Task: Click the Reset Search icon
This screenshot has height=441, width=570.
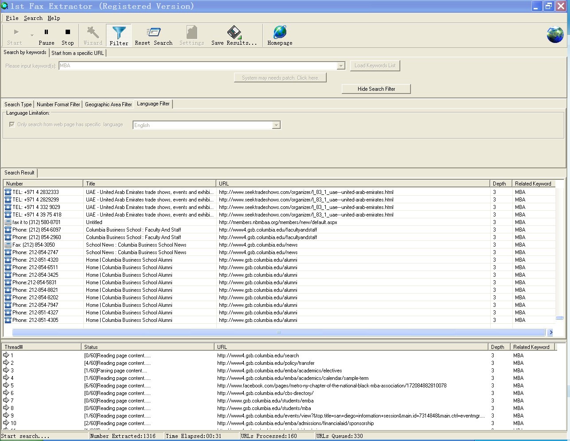Action: tap(153, 32)
